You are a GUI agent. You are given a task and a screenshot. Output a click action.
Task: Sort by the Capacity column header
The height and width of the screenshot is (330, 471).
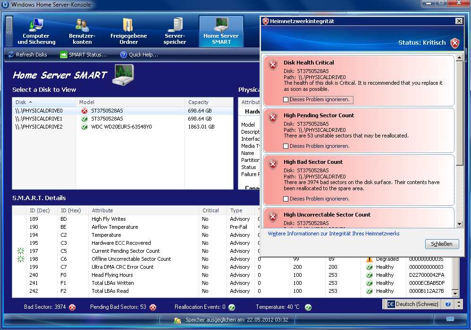point(209,102)
